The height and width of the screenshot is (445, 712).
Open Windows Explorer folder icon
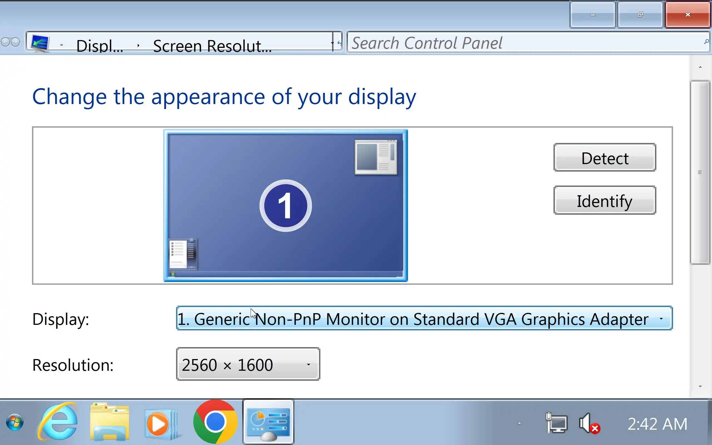[110, 421]
